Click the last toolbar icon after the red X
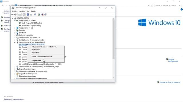This screenshot has width=183, height=103. pos(45,15)
